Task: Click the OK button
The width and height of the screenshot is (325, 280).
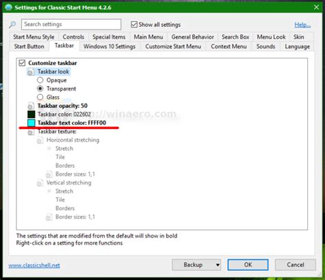Action: coord(248,265)
